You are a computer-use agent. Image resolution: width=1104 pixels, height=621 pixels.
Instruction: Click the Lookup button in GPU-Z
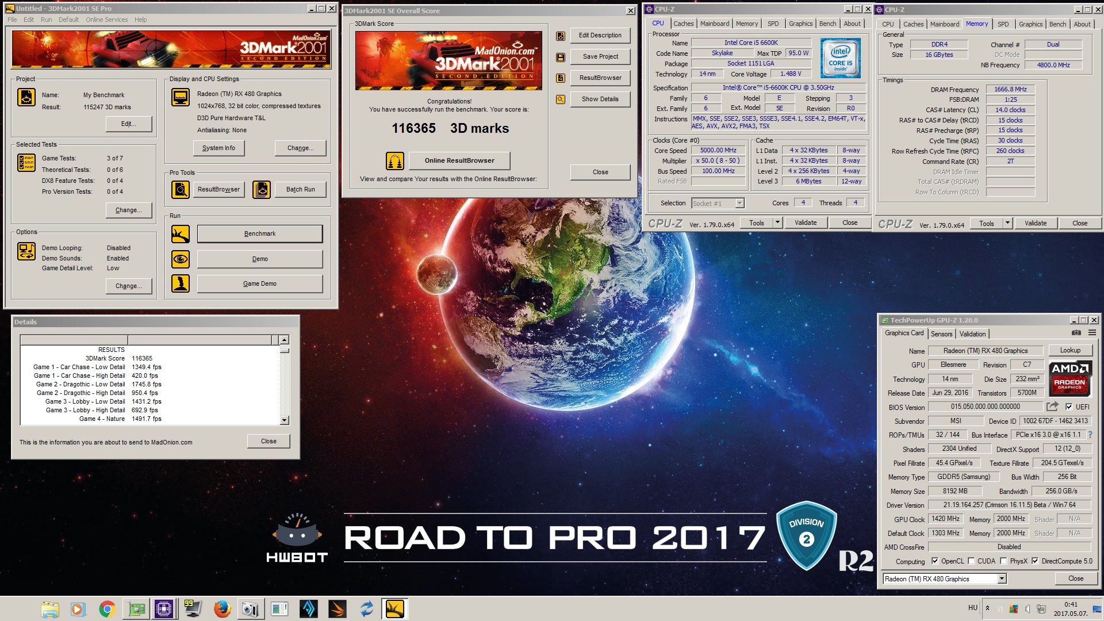click(1070, 351)
